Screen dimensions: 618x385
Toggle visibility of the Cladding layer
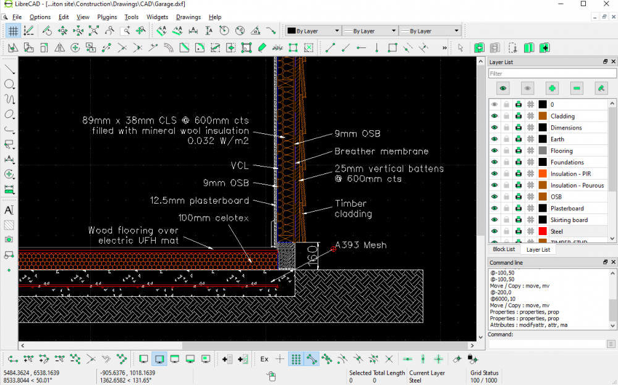pos(494,116)
